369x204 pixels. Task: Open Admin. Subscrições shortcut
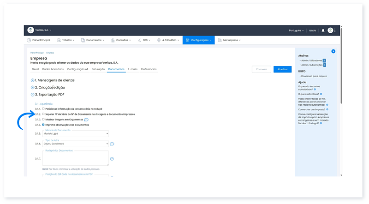[312, 65]
